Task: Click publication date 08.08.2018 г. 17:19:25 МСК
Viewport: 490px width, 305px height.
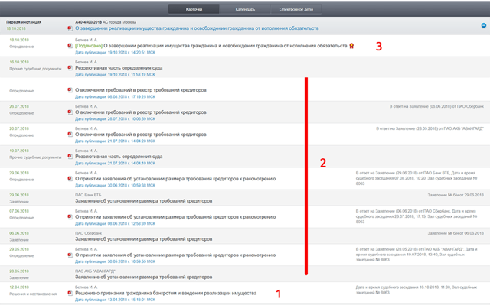Action: click(x=115, y=96)
